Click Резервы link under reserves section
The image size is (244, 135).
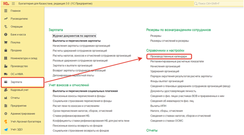click(x=156, y=36)
